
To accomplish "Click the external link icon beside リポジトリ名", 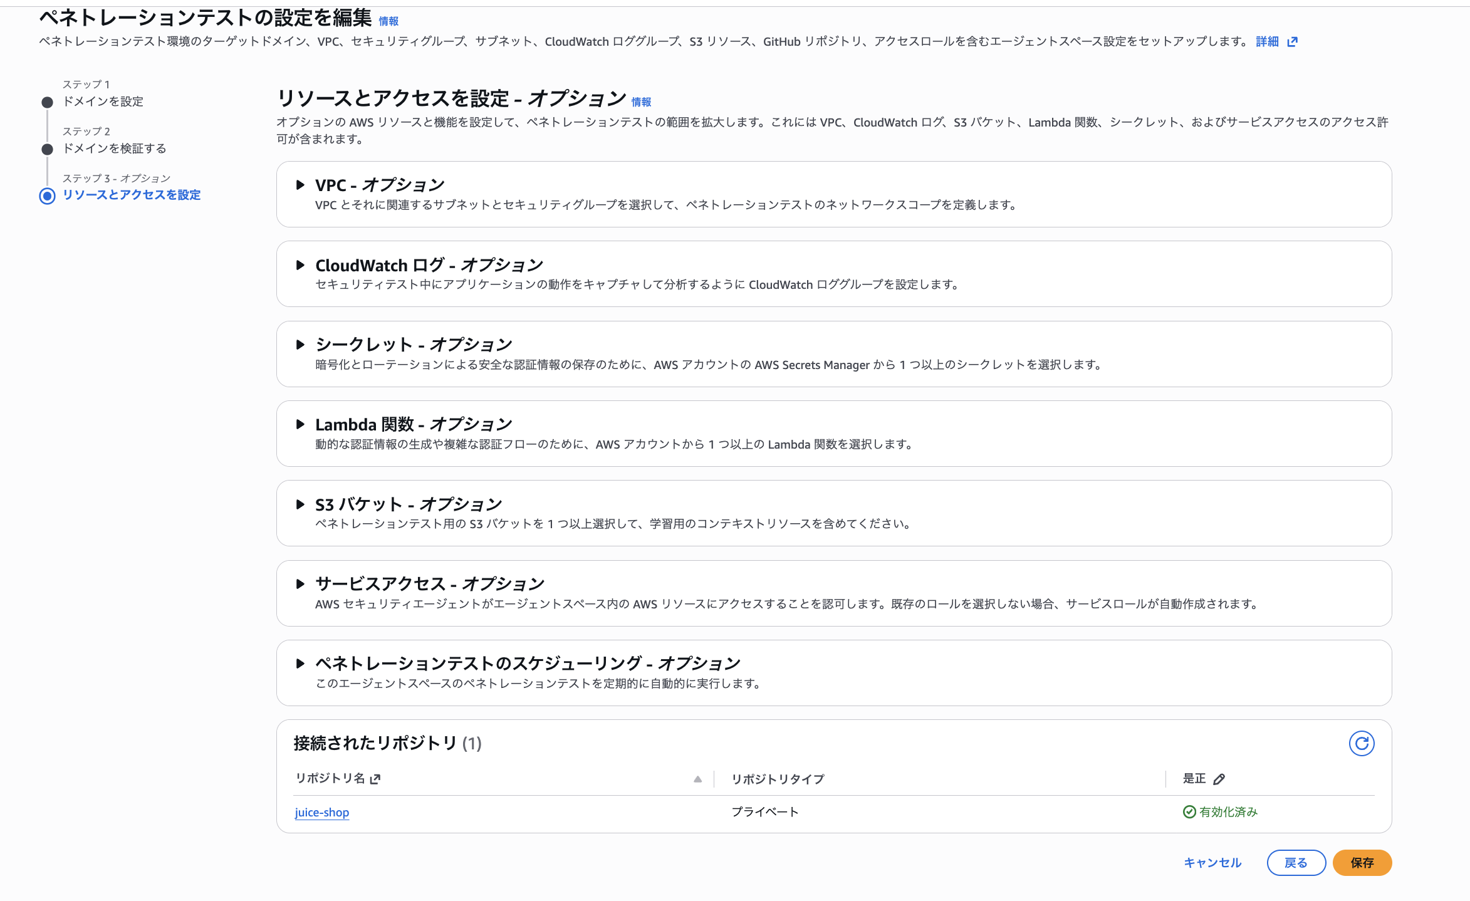I will coord(375,779).
